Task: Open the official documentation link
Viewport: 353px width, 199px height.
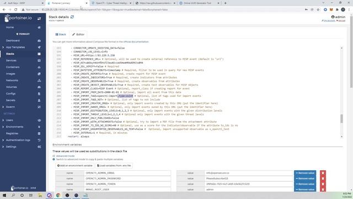Action: point(136,42)
